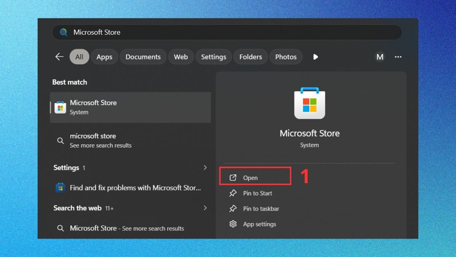Switch to the Folders filter tab
Screen dimensions: 456x257
[x=250, y=57]
